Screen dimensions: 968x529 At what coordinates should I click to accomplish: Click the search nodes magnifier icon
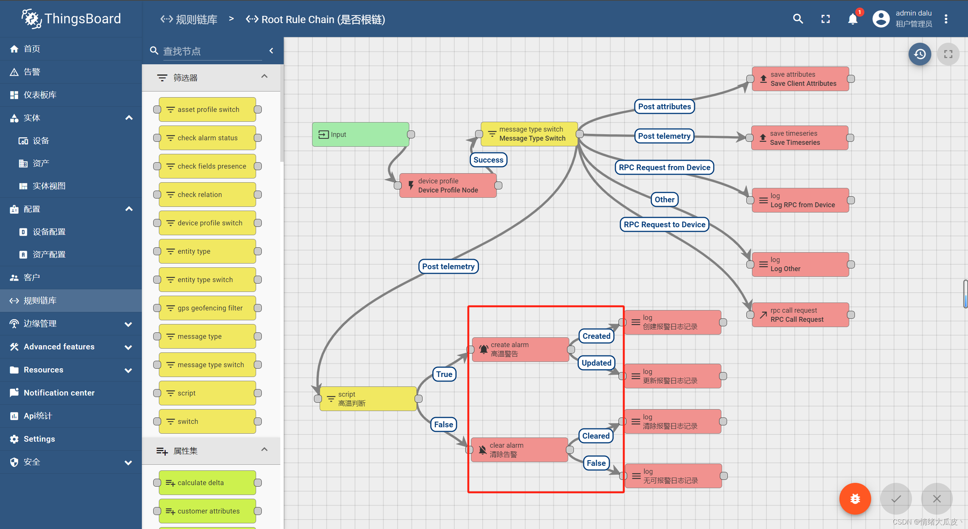(154, 51)
